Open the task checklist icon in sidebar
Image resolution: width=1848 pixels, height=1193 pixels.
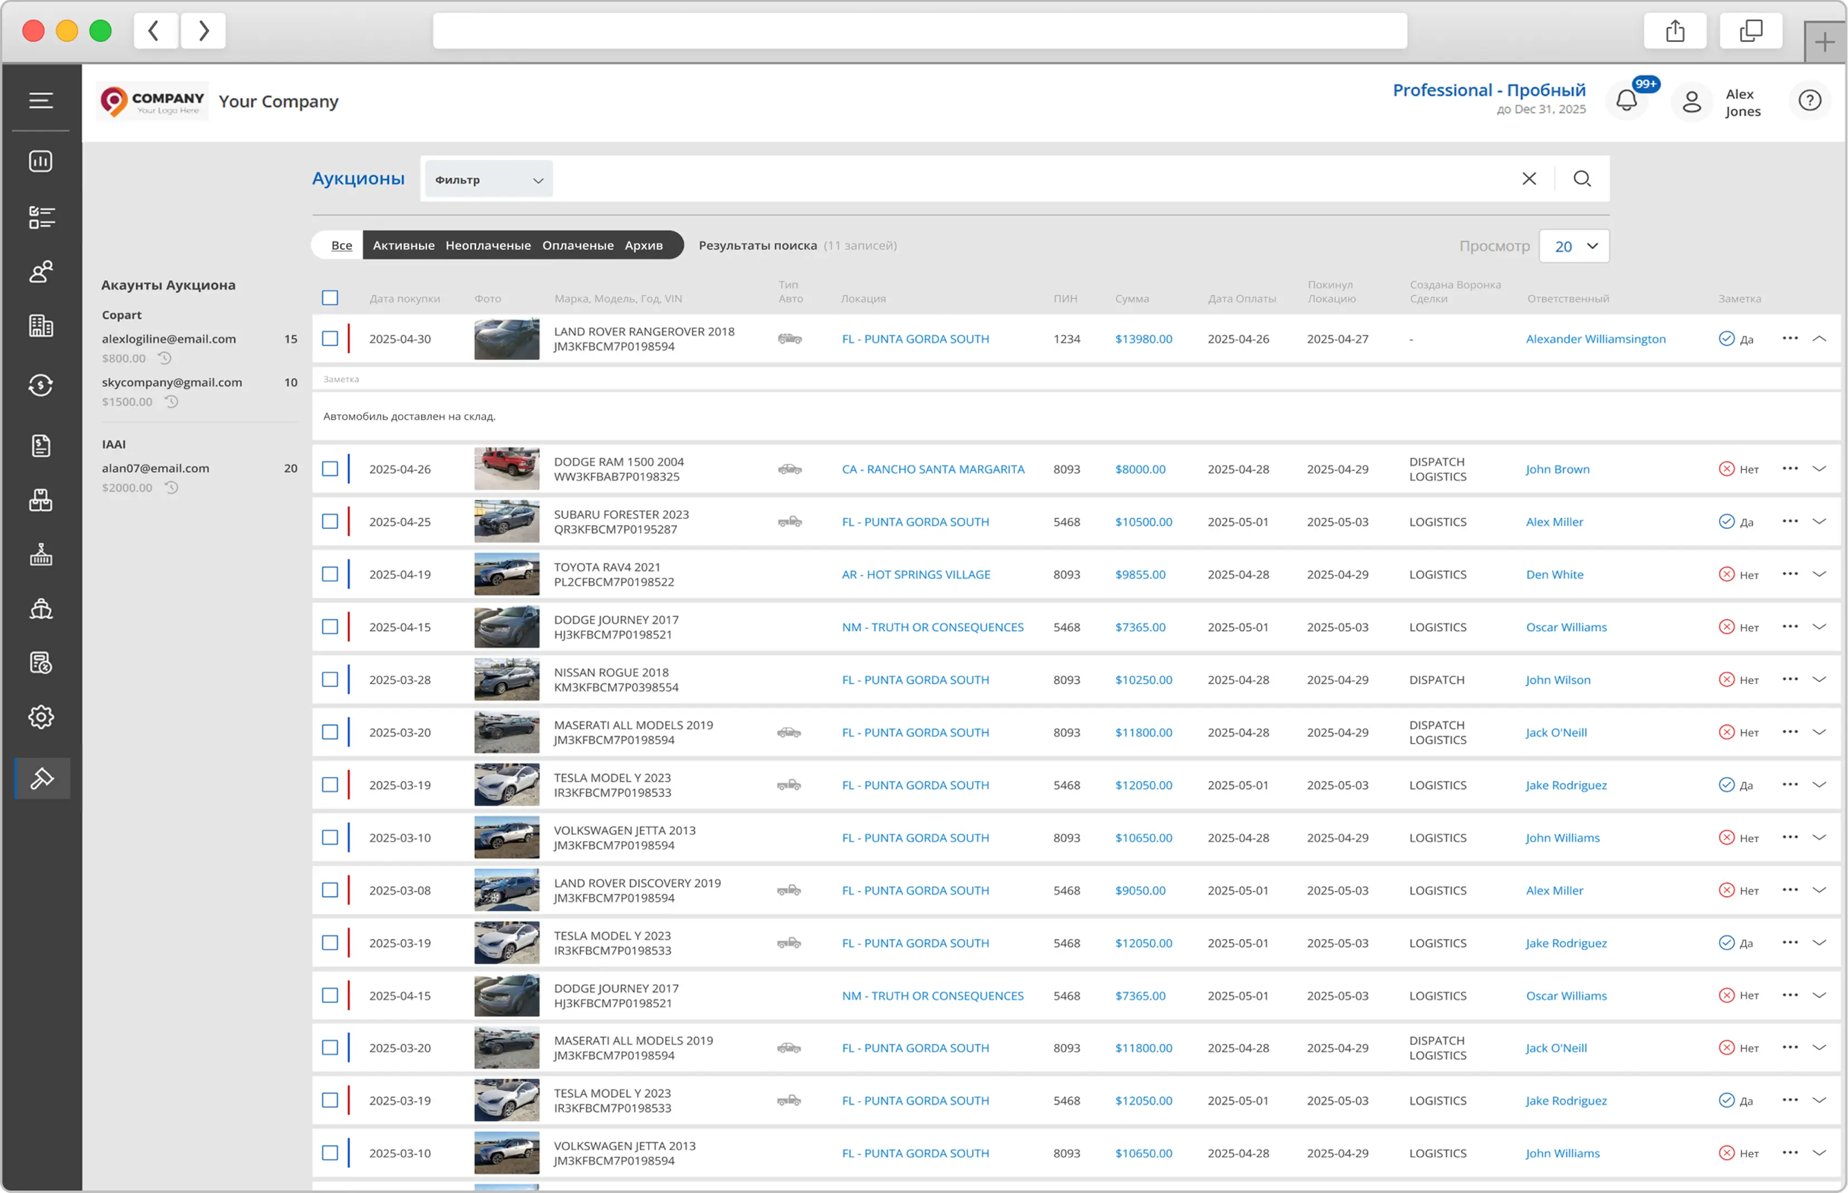point(41,217)
